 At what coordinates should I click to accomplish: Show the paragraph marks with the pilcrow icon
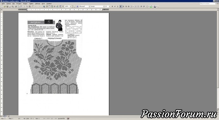pos(63,6)
